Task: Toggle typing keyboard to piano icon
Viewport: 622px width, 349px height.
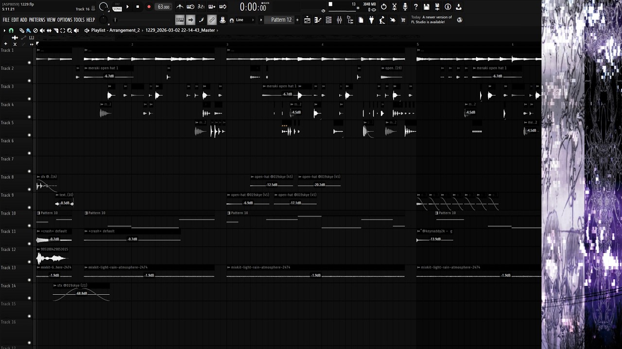Action: 180,20
